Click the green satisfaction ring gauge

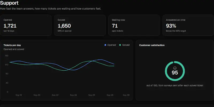pyautogui.click(x=175, y=71)
